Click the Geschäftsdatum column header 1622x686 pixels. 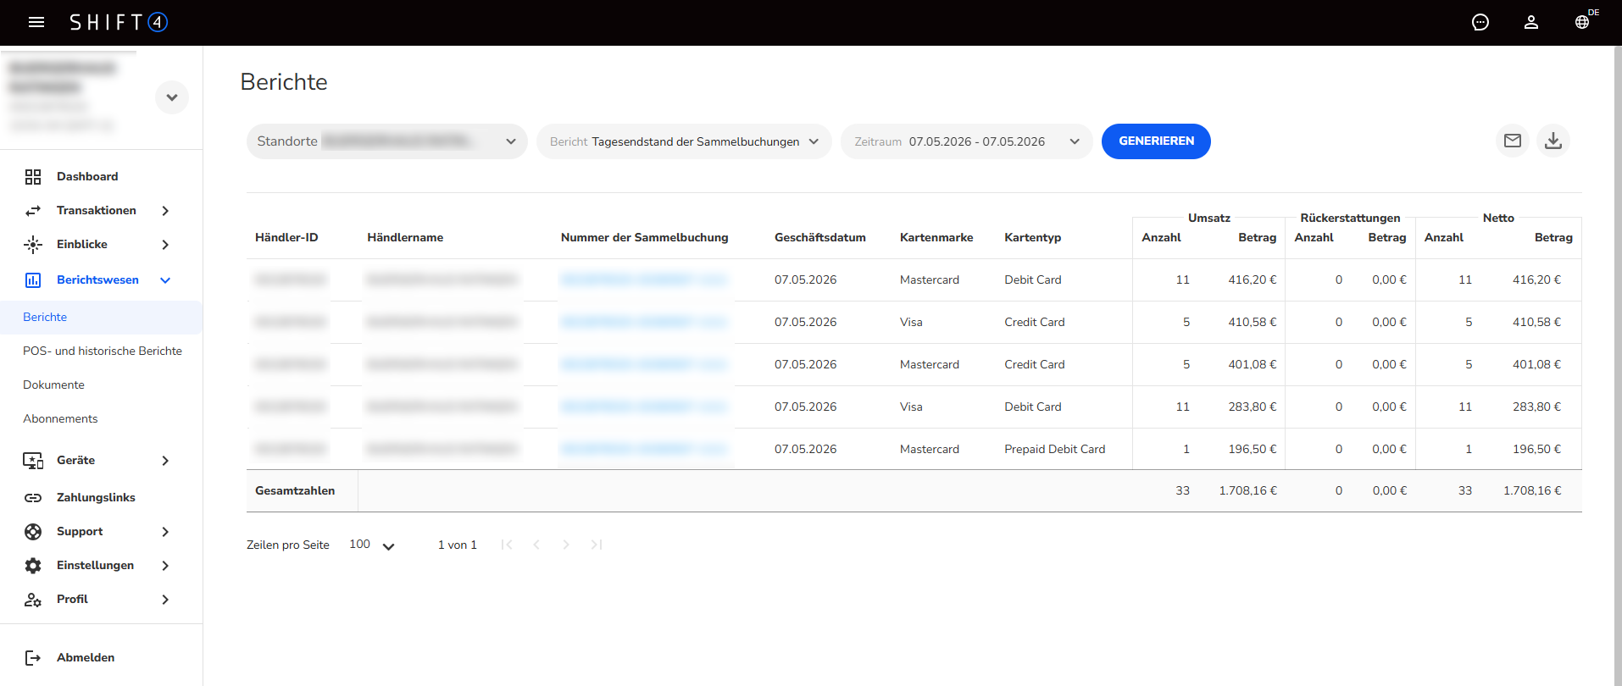820,238
